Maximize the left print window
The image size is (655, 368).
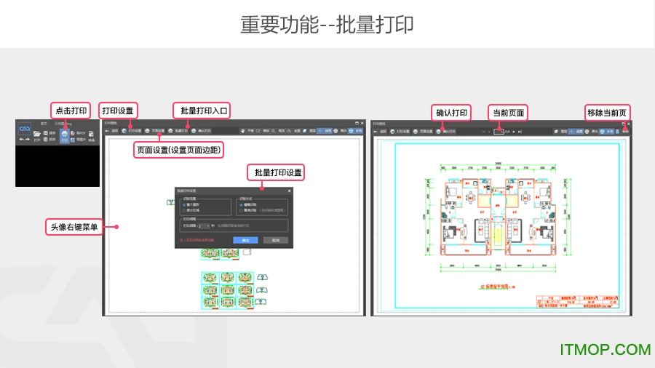pos(357,124)
